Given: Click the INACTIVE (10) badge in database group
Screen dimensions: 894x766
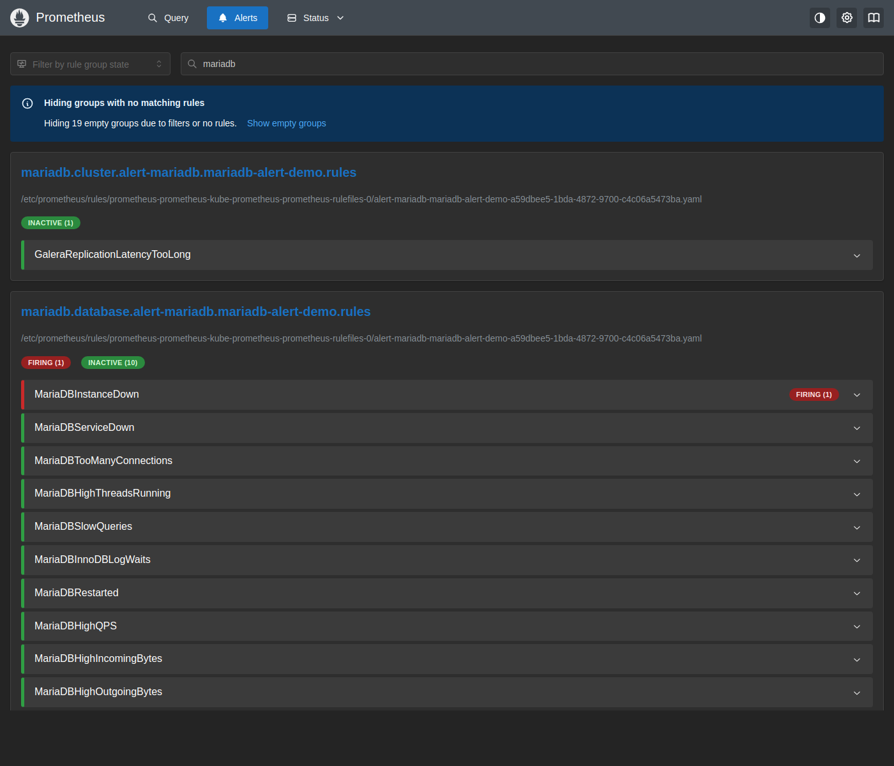Looking at the screenshot, I should click(113, 363).
